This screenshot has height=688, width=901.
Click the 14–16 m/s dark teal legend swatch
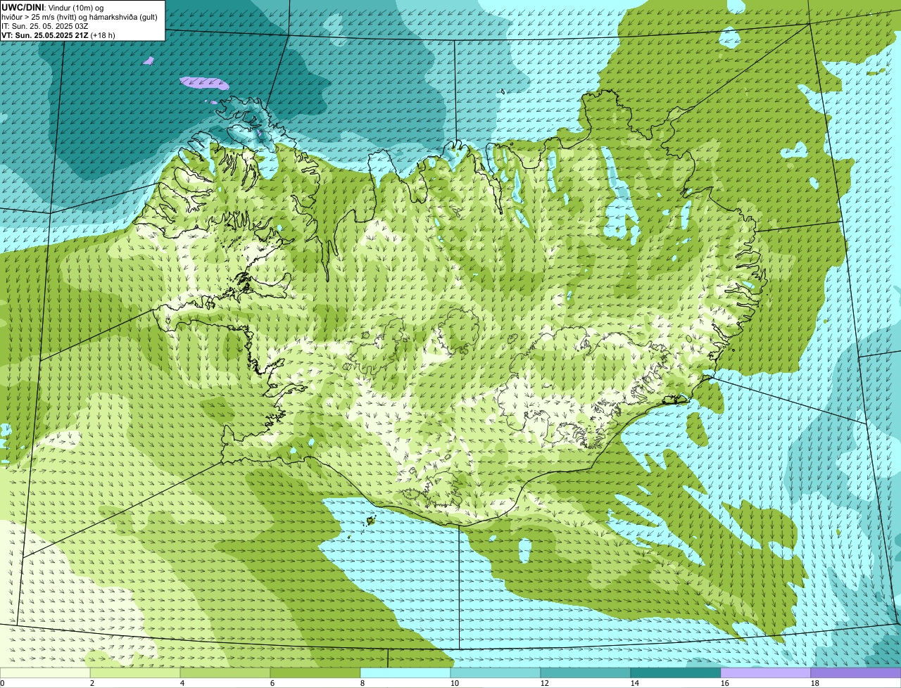(676, 673)
